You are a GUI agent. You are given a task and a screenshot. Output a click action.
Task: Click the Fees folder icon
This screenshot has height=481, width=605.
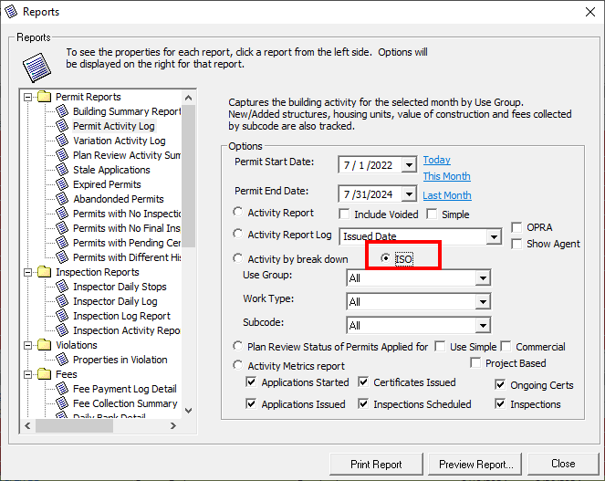45,374
